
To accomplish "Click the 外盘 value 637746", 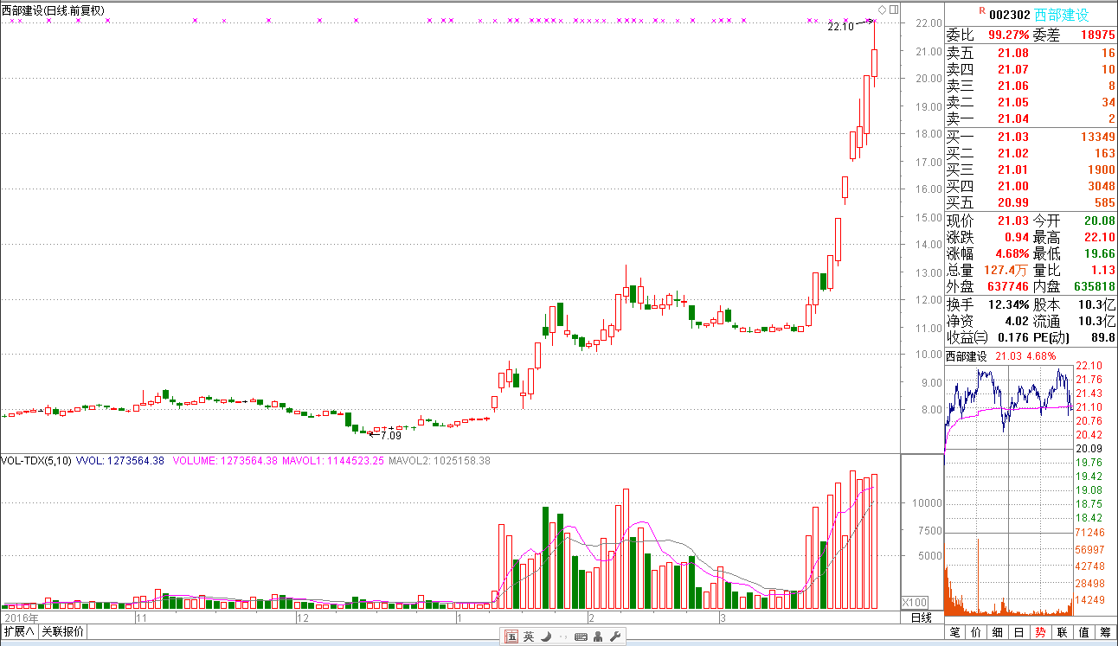I will point(1007,286).
